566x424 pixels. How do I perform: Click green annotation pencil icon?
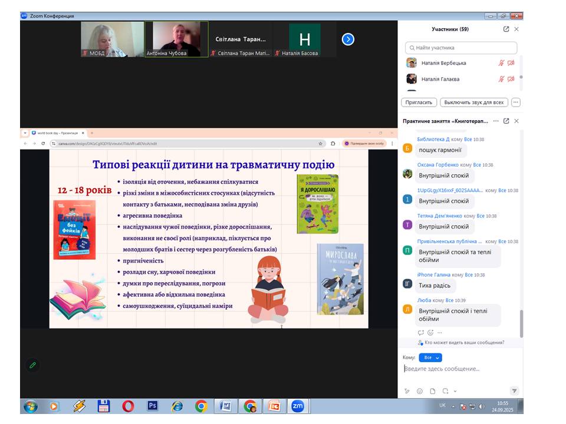pyautogui.click(x=33, y=365)
